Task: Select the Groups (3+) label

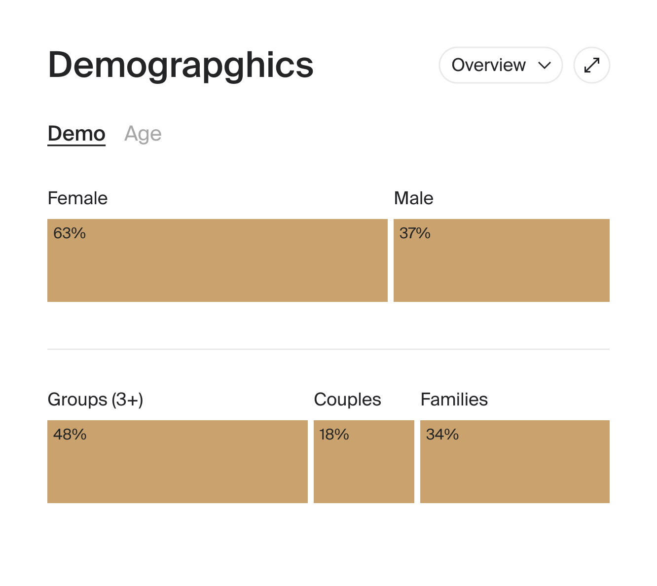Action: 97,400
